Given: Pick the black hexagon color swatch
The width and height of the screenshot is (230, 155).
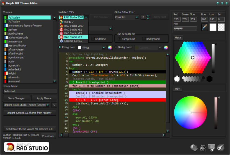Looking at the screenshot, I should tap(209, 79).
